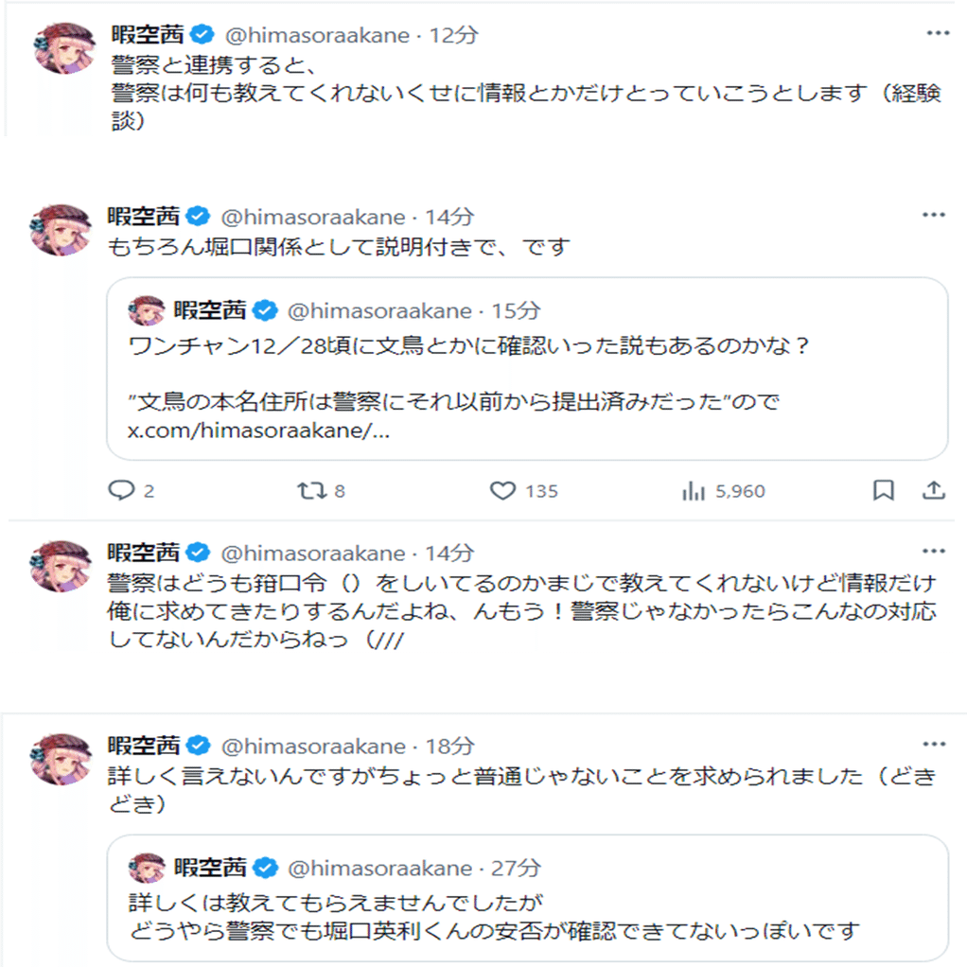Viewport: 967px width, 967px height.
Task: Like the tweet with 135 likes
Action: 502,490
